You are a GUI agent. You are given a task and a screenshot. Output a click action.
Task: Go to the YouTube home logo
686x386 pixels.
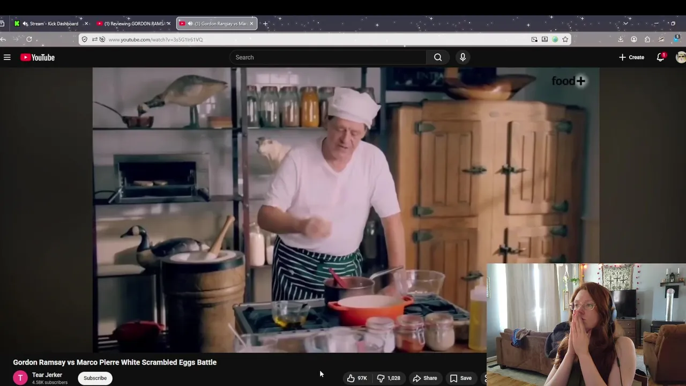pyautogui.click(x=38, y=57)
